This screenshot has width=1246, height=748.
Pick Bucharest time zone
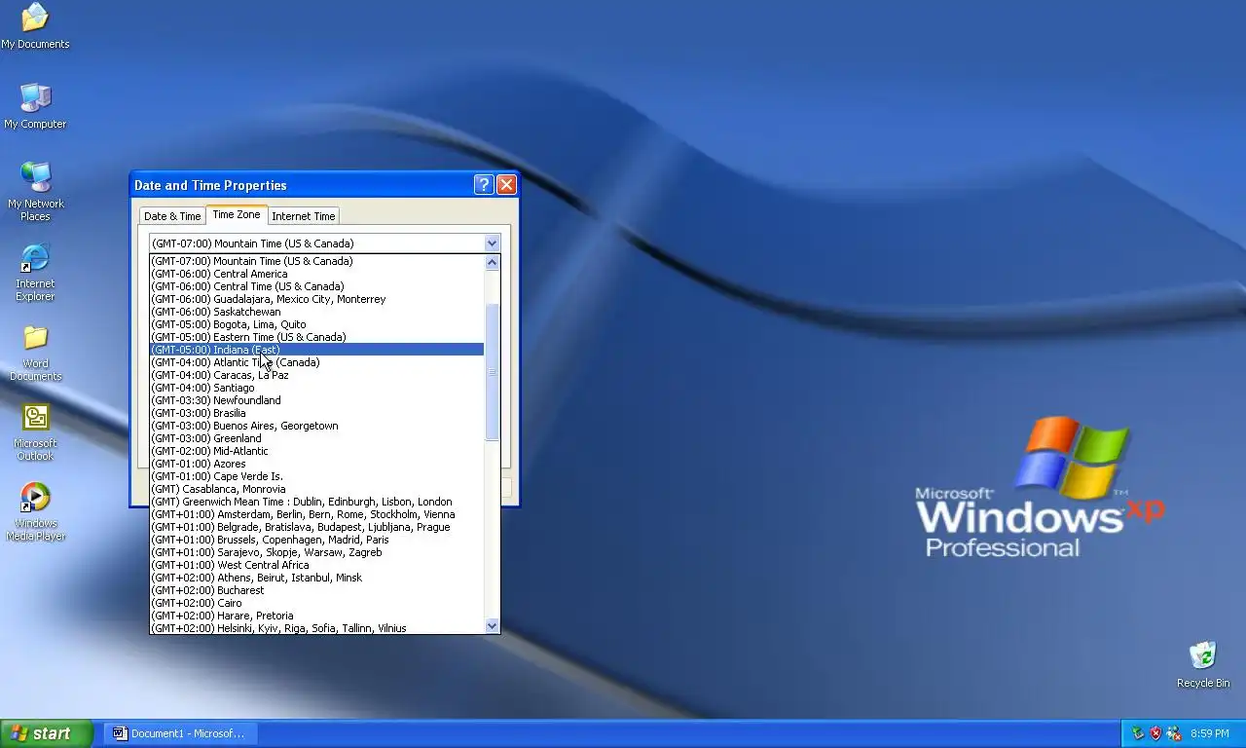pos(316,590)
